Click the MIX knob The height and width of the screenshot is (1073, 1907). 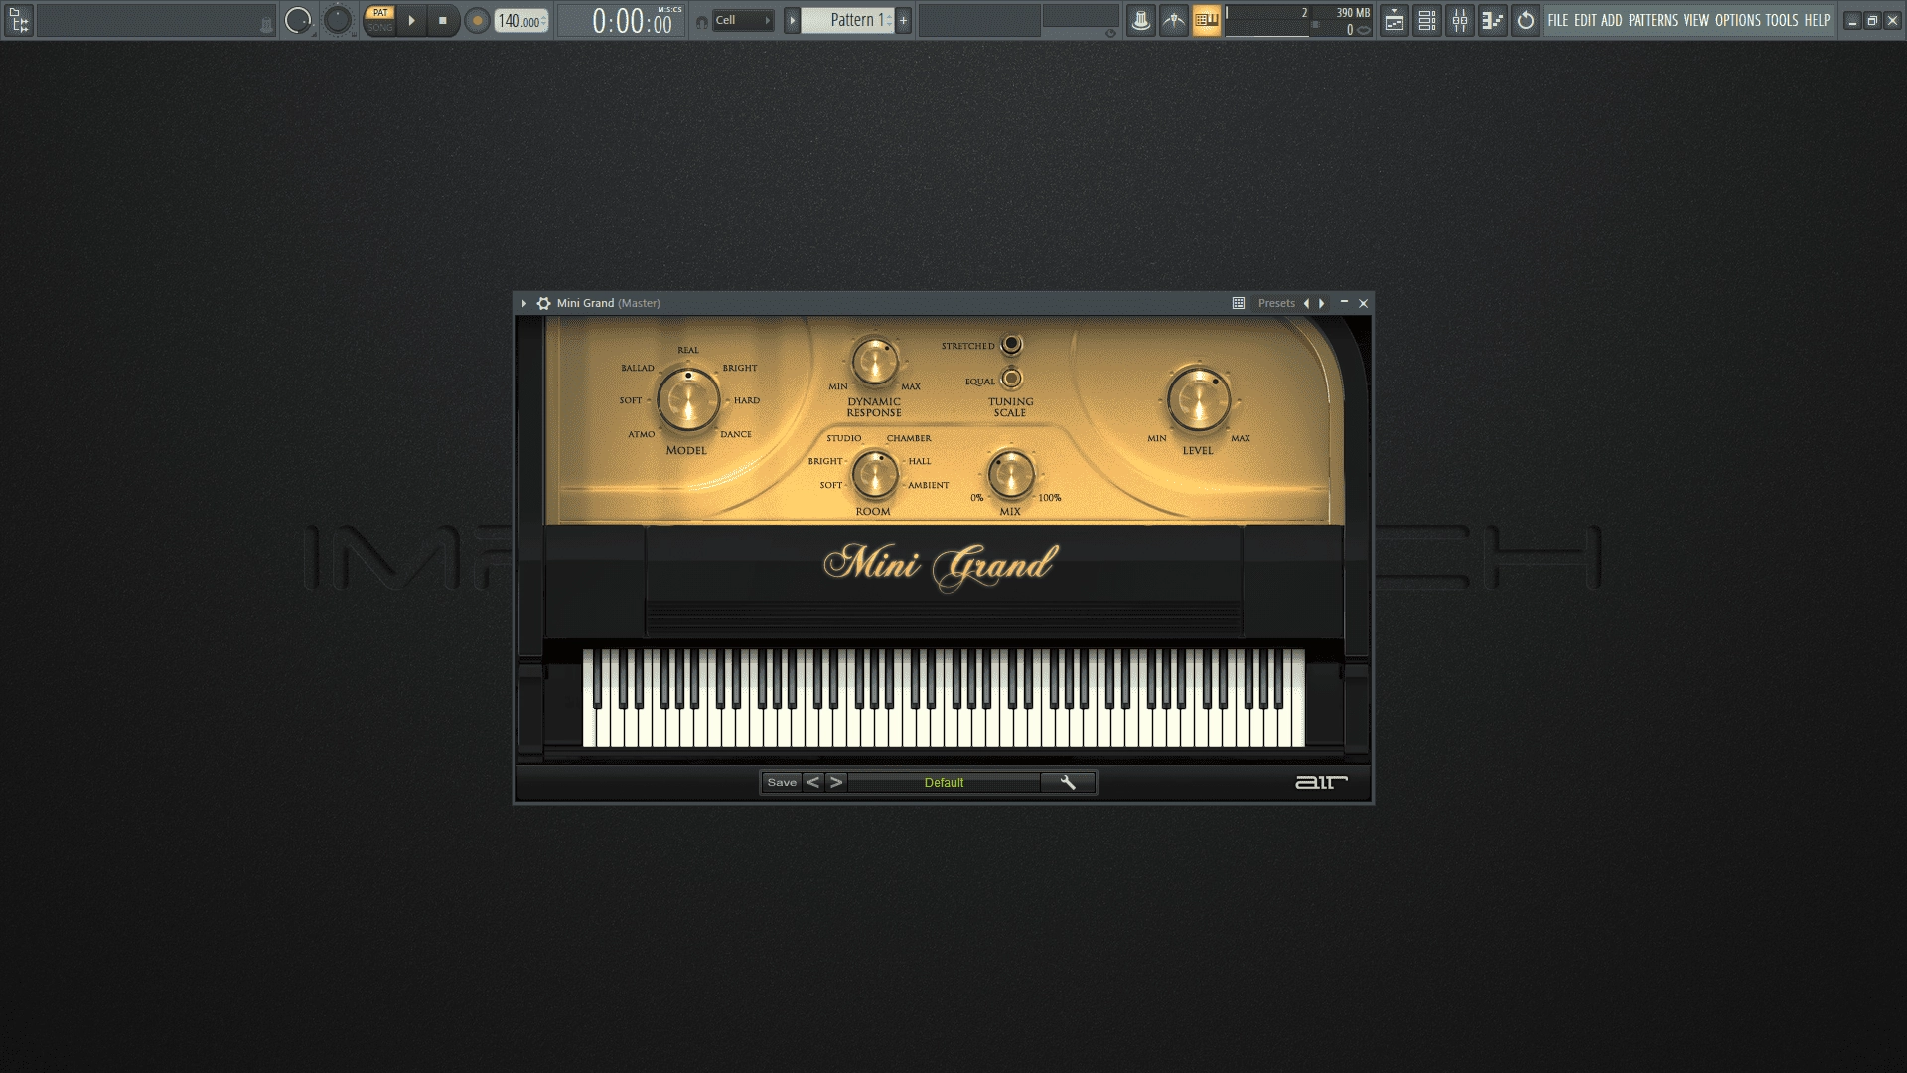click(x=1011, y=474)
